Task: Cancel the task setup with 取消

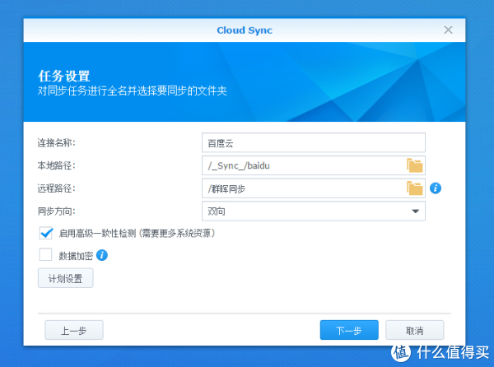Action: [414, 330]
